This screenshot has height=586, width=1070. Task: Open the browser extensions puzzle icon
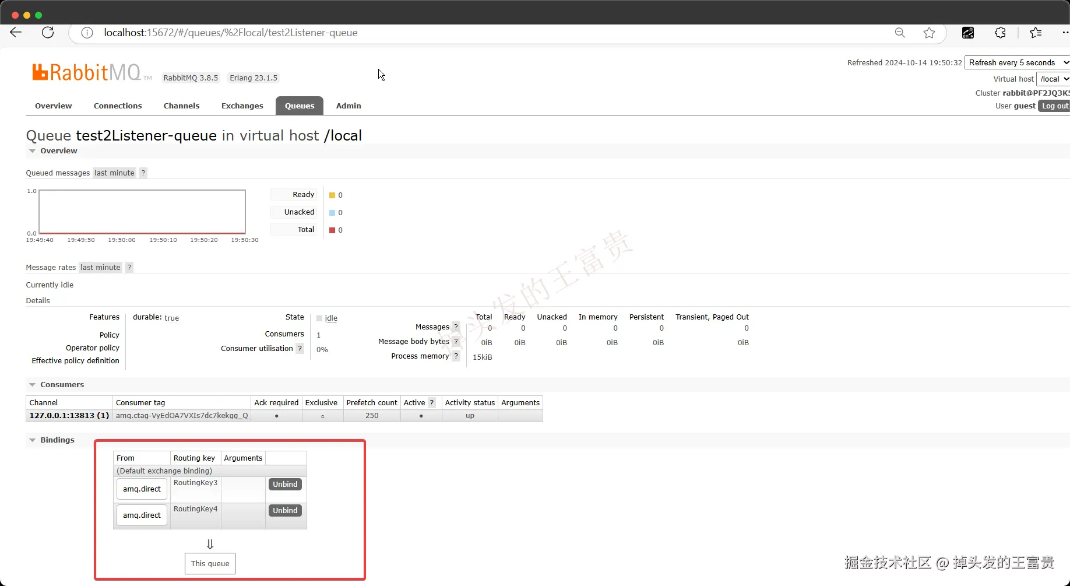1000,33
